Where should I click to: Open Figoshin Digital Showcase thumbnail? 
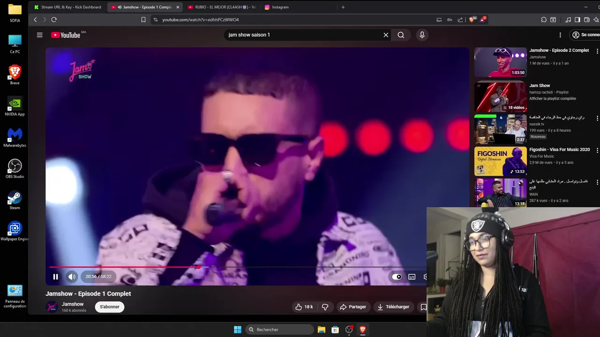coord(501,161)
